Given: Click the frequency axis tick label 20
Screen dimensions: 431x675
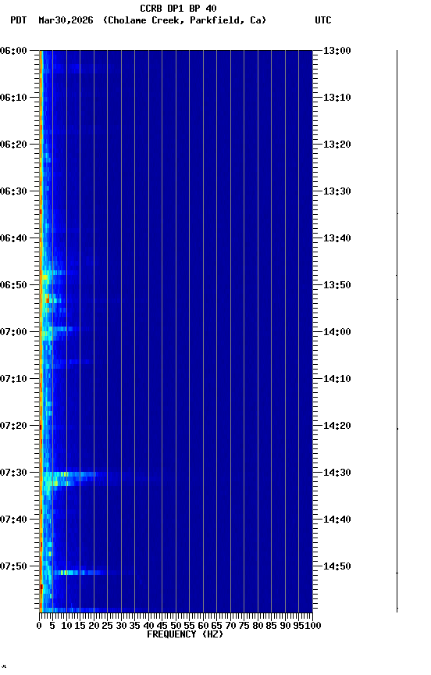Looking at the screenshot, I should click(x=94, y=627).
